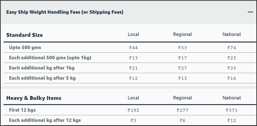This screenshot has width=257, height=126.
Task: Click Each additional kg after 12 kgs label
Action: pos(45,120)
